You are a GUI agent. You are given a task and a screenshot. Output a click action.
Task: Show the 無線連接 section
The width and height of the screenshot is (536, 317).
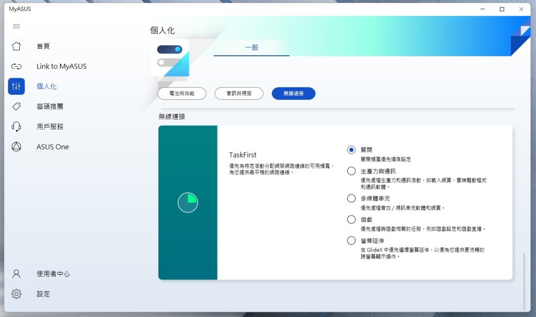(x=294, y=94)
